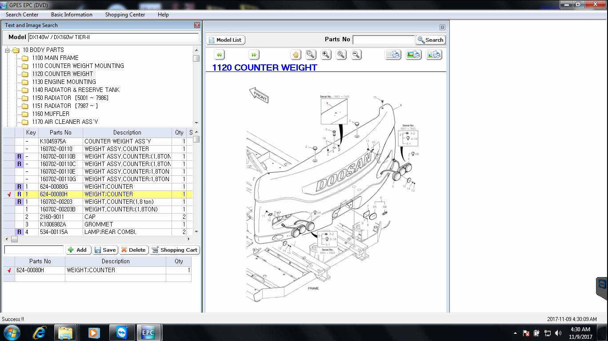
Task: Click the tree list scroll-down arrow
Action: pyautogui.click(x=196, y=122)
